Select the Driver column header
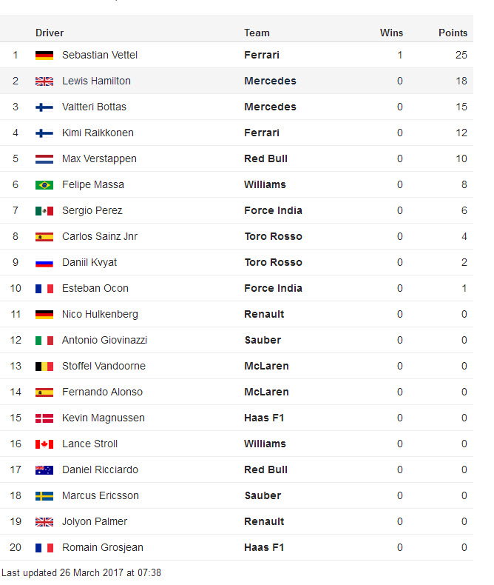The height and width of the screenshot is (585, 494). click(50, 33)
